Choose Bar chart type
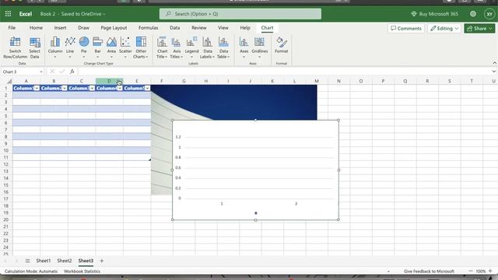Viewport: 498px width, 280px height. click(97, 47)
